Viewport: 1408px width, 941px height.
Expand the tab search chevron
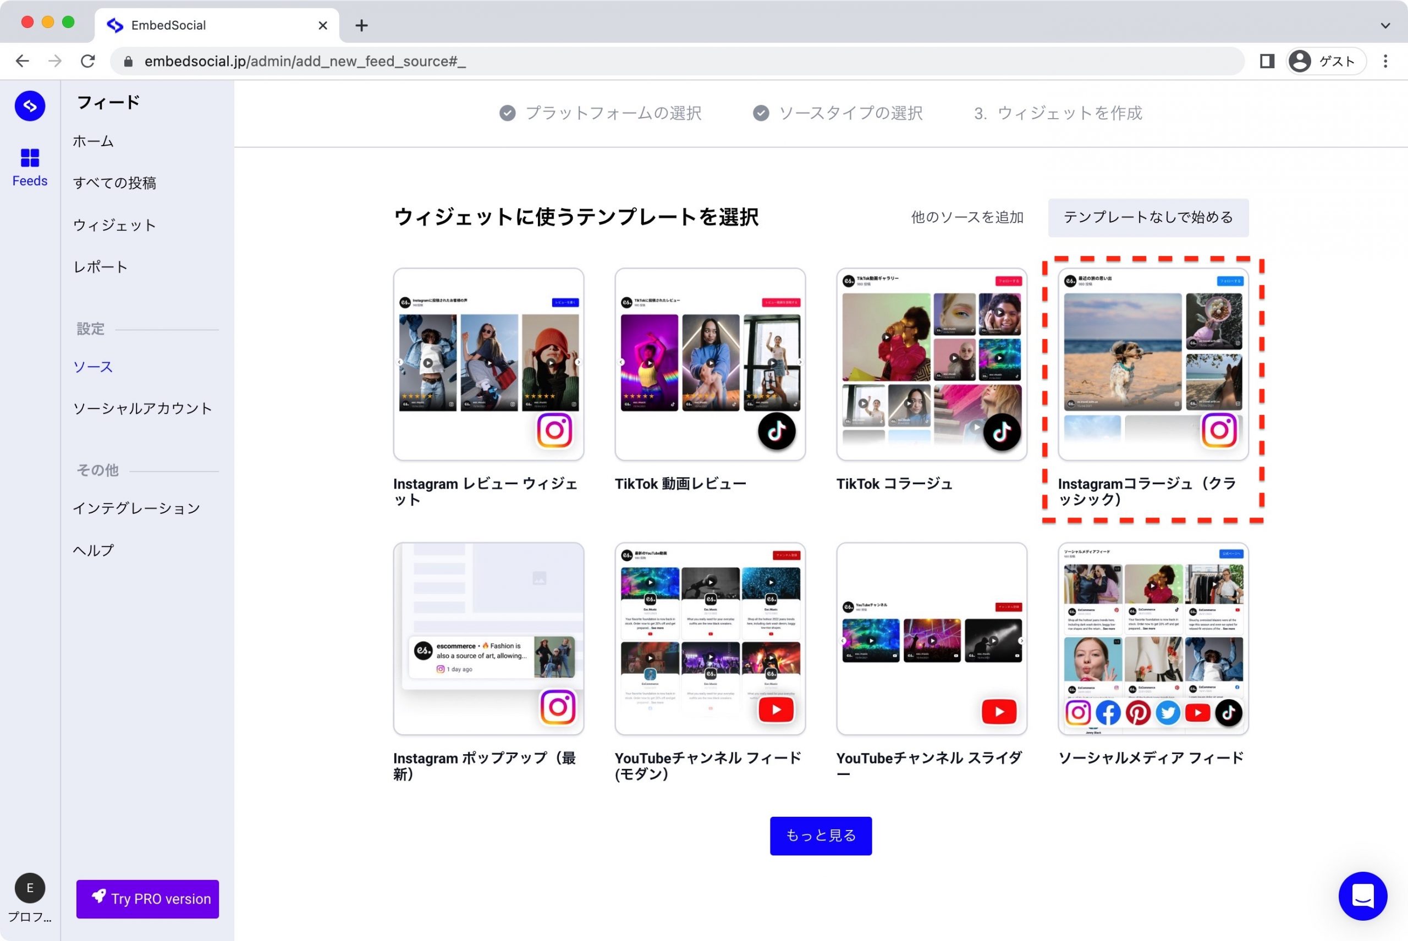click(1385, 25)
